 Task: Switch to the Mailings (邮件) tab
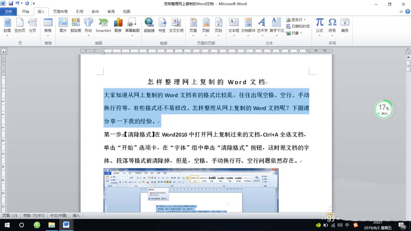tap(95, 12)
